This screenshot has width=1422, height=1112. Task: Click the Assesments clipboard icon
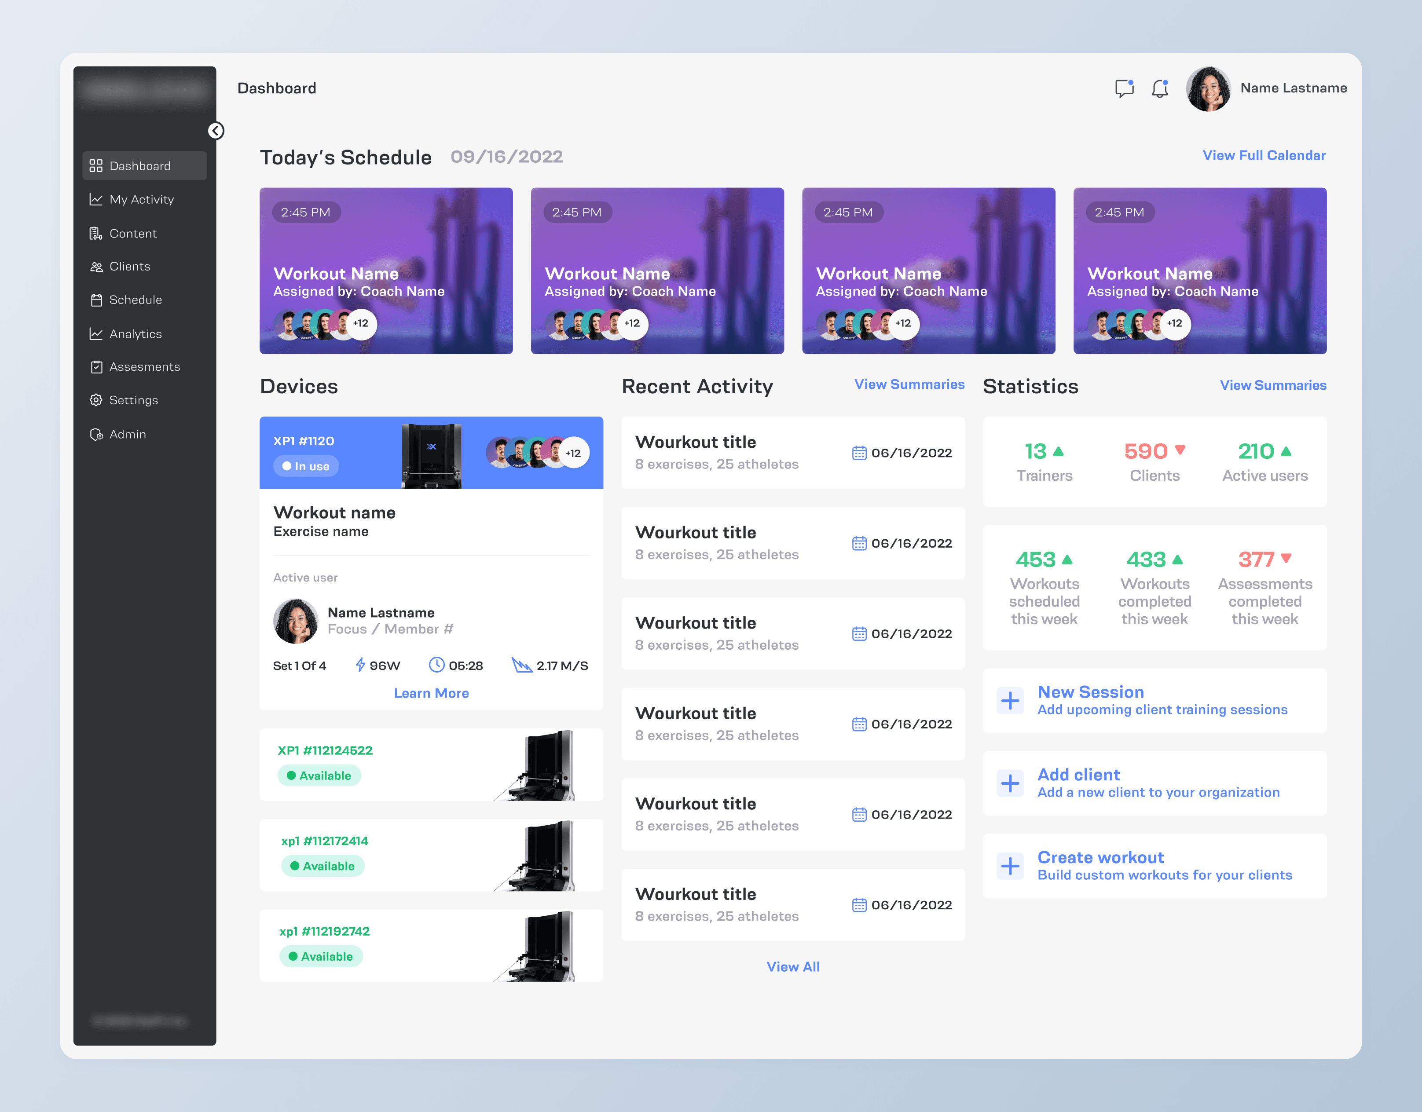click(96, 367)
